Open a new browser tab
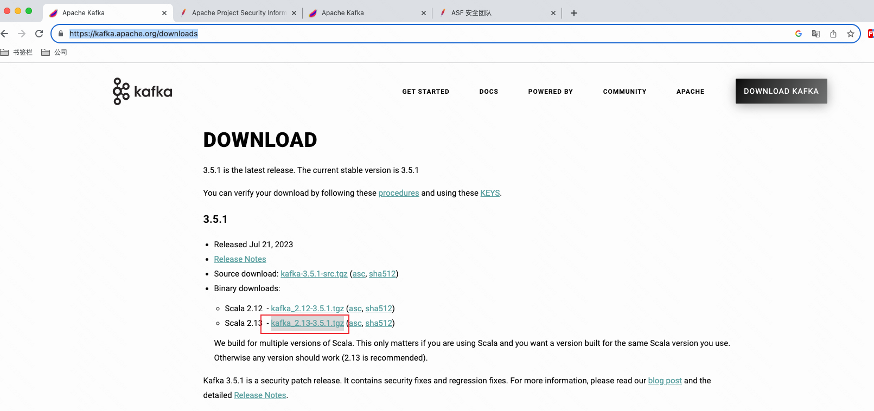 (574, 13)
